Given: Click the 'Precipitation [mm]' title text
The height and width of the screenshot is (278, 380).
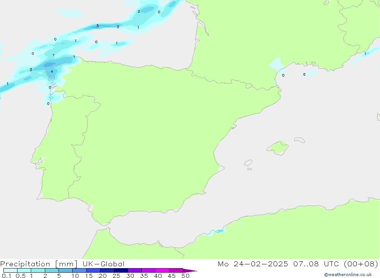Looking at the screenshot, I should pyautogui.click(x=39, y=264).
